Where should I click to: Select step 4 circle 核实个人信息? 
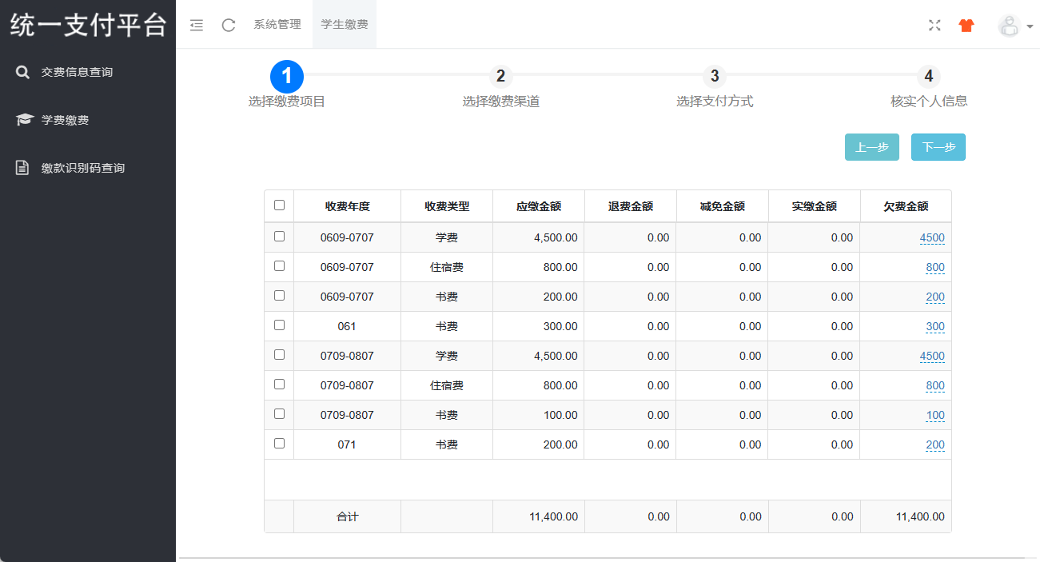pos(929,76)
